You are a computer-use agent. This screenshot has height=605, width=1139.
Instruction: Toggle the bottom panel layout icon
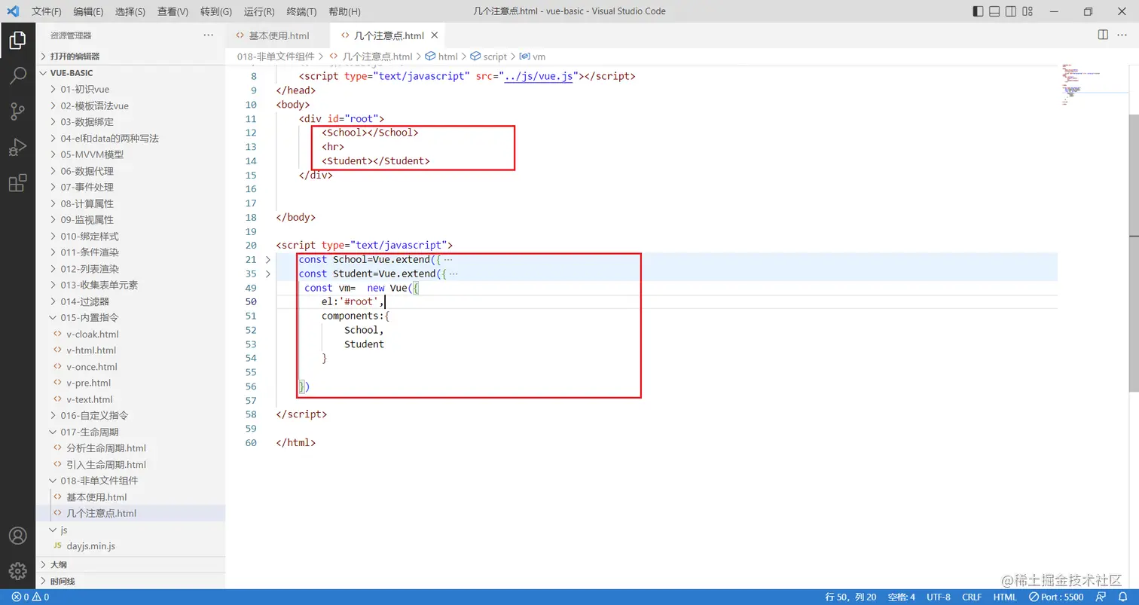tap(994, 11)
